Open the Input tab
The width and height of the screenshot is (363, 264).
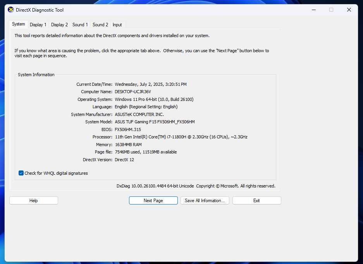tap(117, 25)
